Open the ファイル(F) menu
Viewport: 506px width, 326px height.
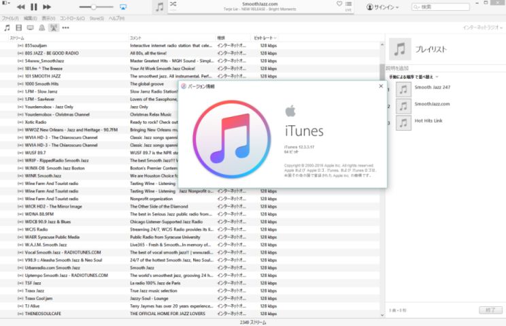[10, 18]
